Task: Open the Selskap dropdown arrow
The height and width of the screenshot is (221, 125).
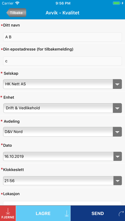Action: (117, 84)
